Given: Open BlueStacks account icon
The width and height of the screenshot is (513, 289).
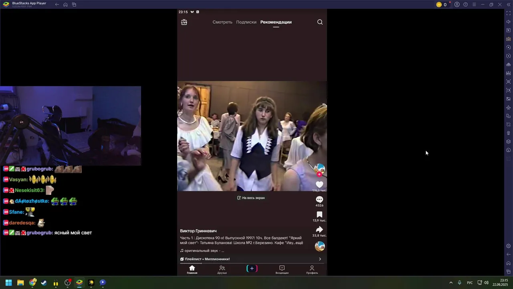Looking at the screenshot, I should click(x=457, y=4).
